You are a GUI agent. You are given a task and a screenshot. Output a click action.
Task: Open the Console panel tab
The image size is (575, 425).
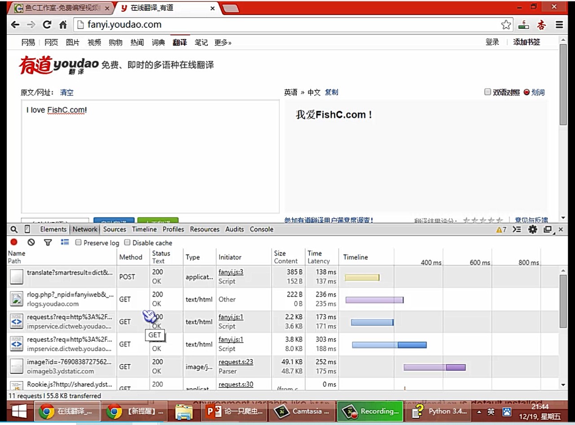pyautogui.click(x=262, y=229)
